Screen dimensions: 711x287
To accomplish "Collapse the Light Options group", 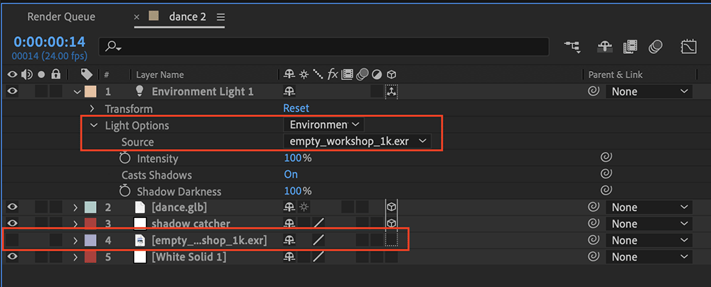I will coord(94,125).
